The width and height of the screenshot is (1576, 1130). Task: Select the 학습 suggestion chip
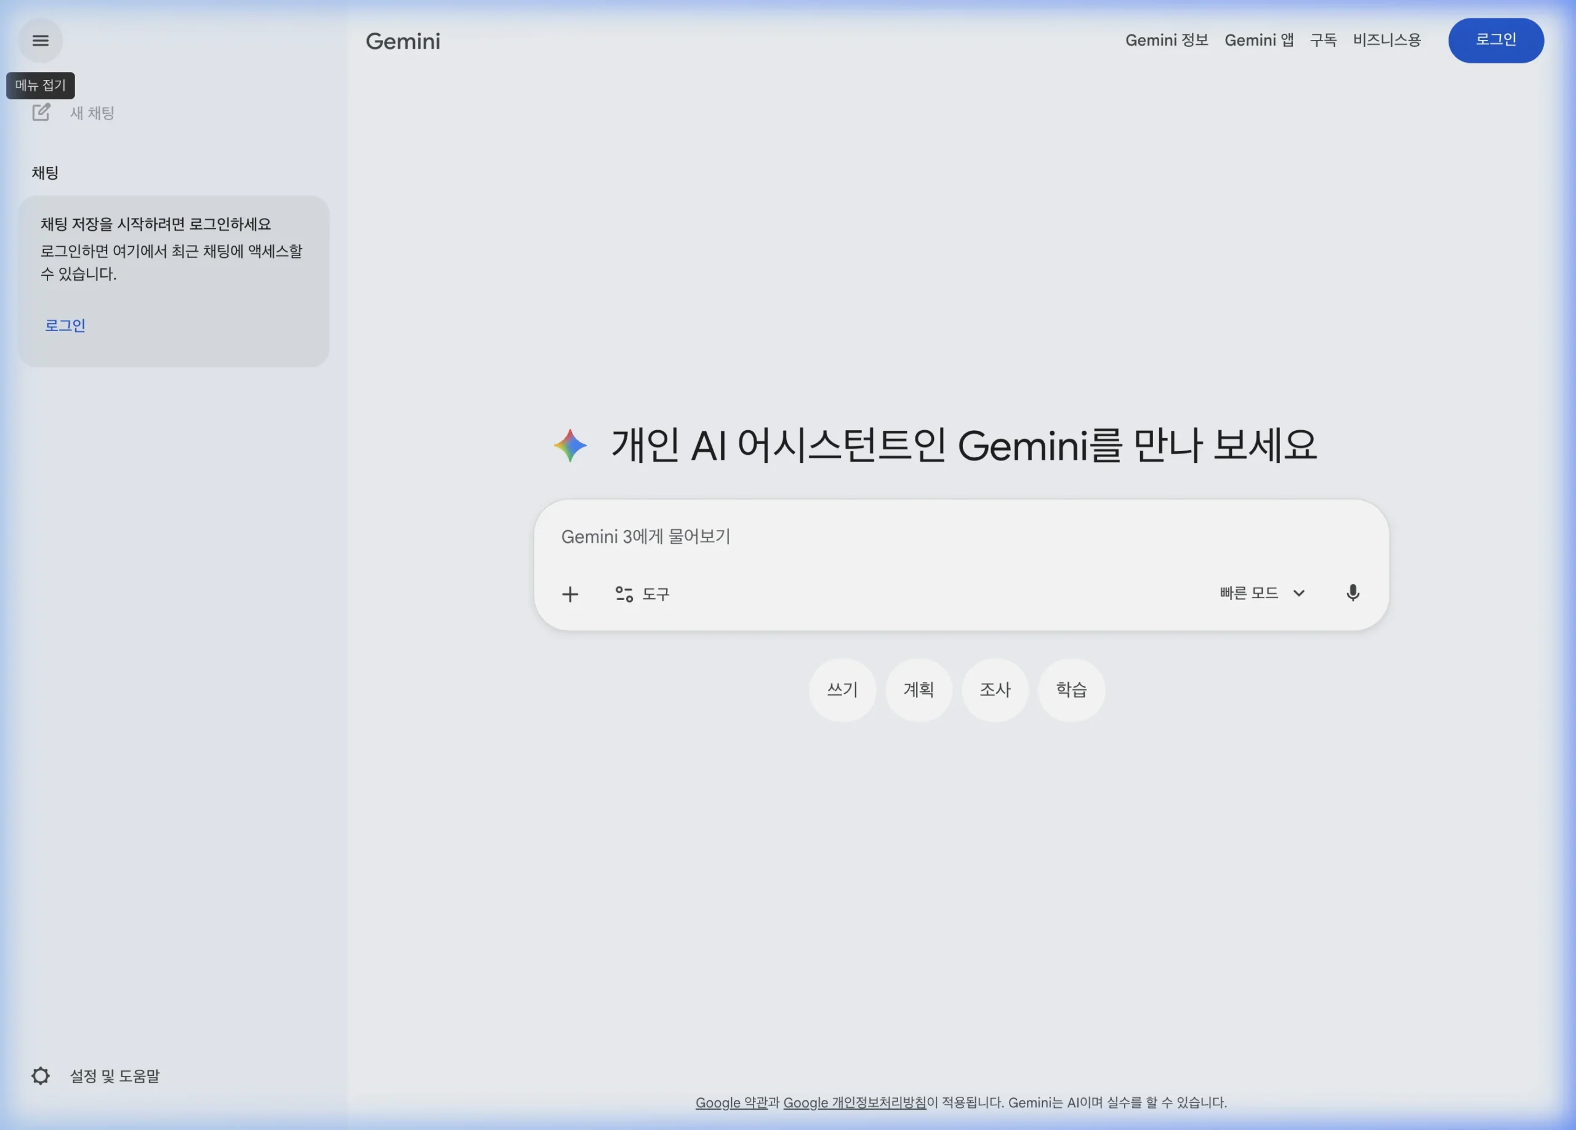click(x=1071, y=690)
